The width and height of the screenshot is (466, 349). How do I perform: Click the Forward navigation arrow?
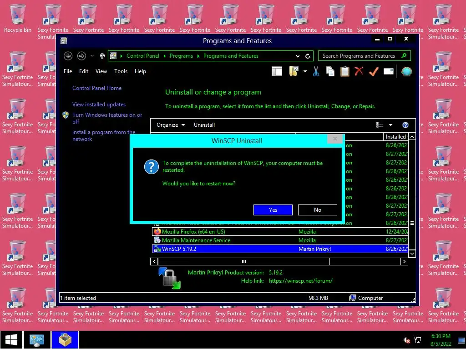[x=81, y=56]
